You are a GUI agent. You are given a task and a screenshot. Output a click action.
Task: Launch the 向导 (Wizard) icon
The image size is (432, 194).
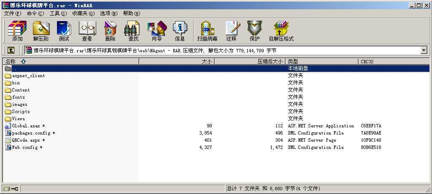[157, 31]
